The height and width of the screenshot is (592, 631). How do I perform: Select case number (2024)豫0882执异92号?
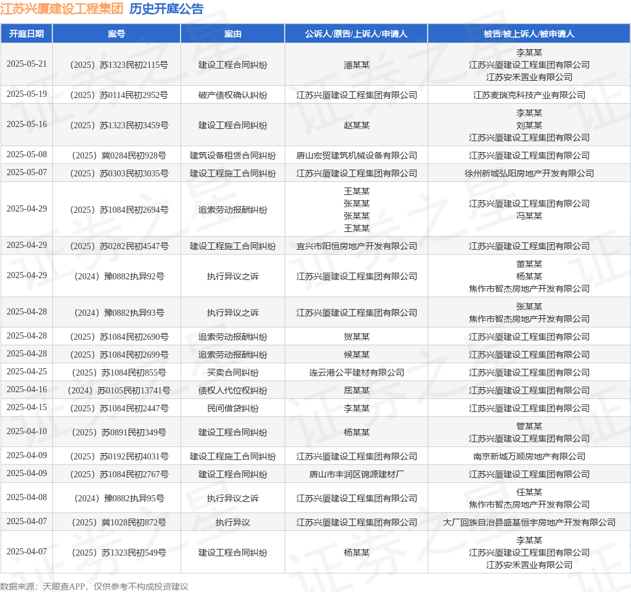(119, 276)
